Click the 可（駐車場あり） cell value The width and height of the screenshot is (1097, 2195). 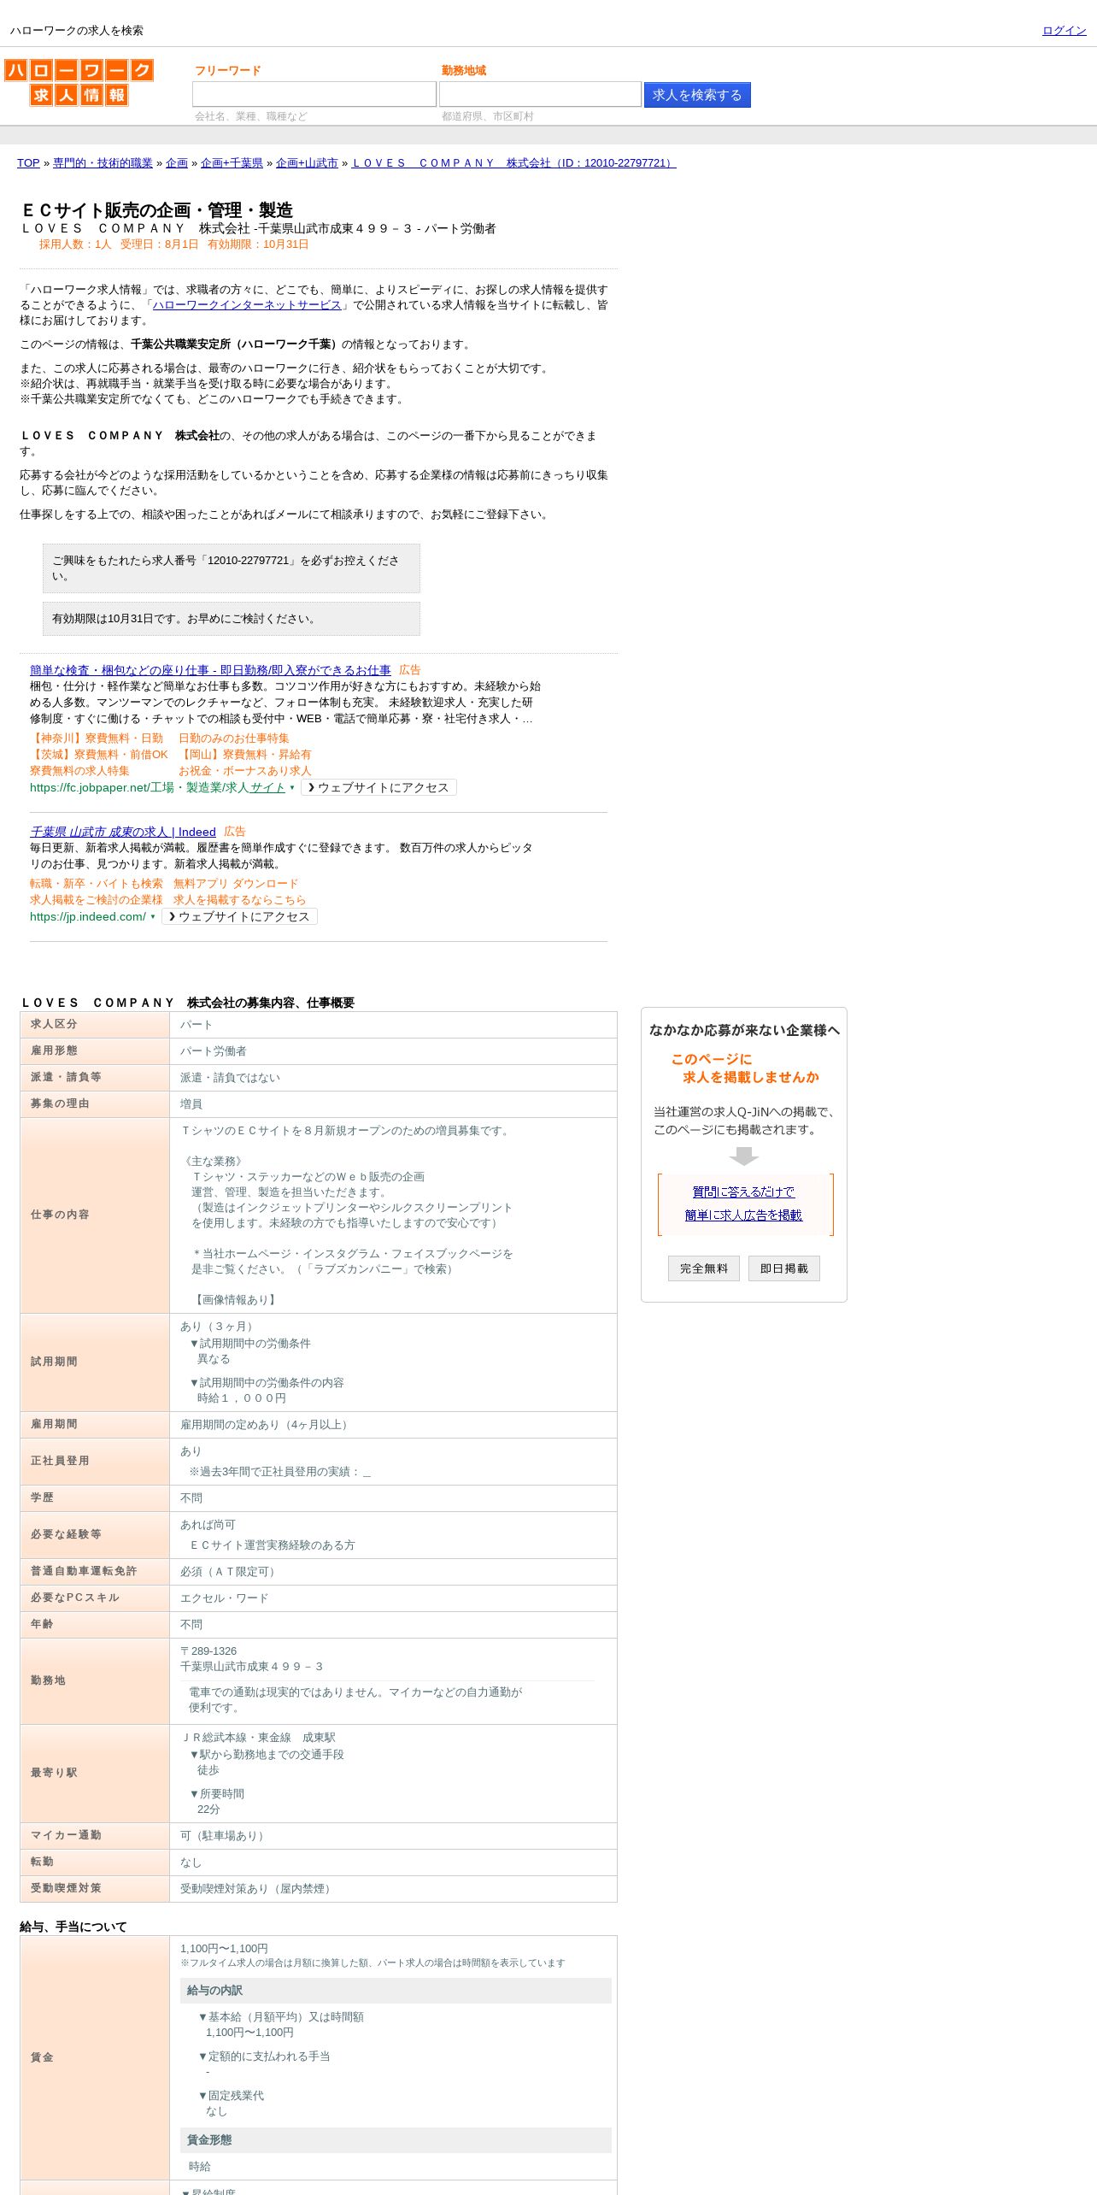tap(224, 1836)
